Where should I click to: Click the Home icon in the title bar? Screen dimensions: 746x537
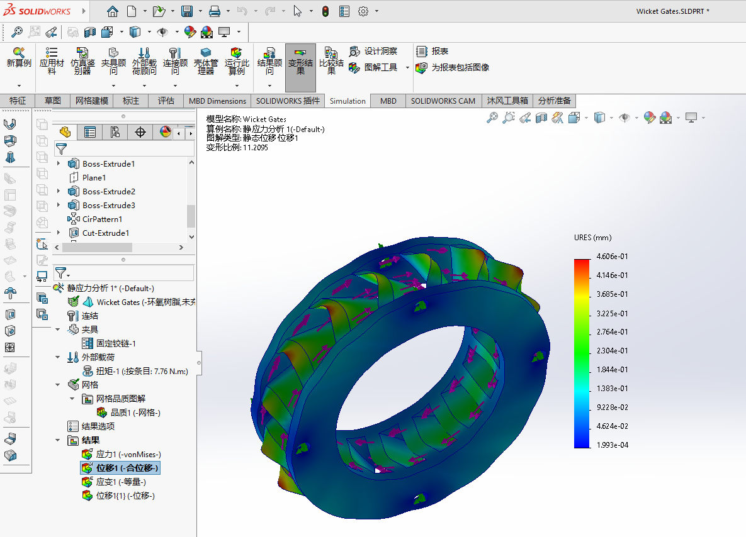[112, 11]
